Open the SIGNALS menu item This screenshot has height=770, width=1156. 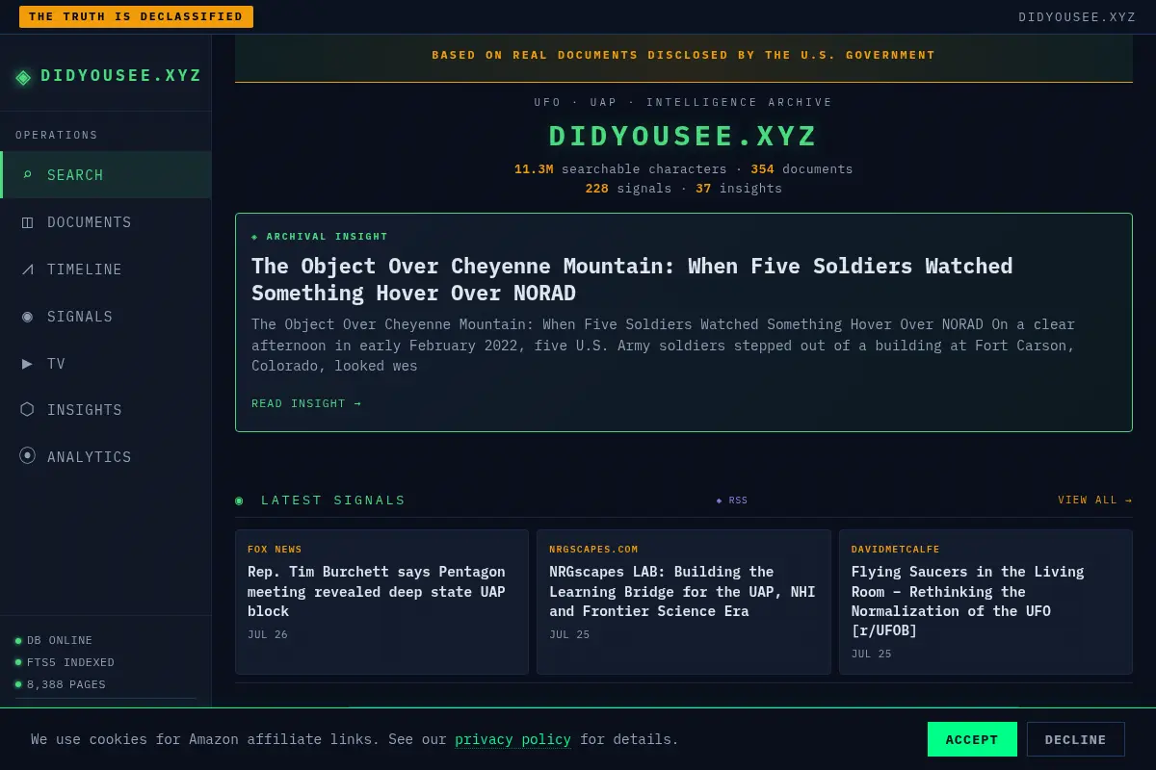(106, 317)
